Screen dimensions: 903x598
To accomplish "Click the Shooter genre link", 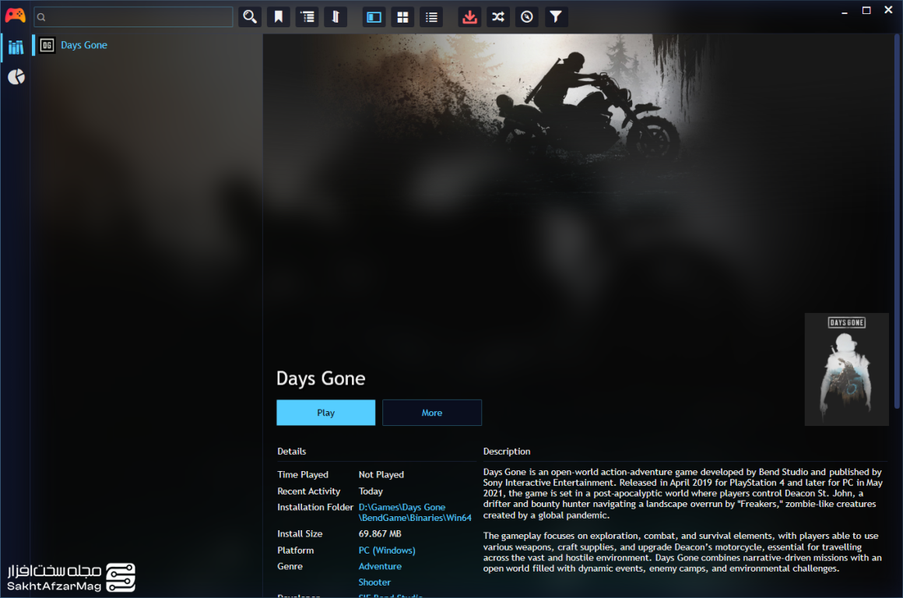I will [374, 582].
